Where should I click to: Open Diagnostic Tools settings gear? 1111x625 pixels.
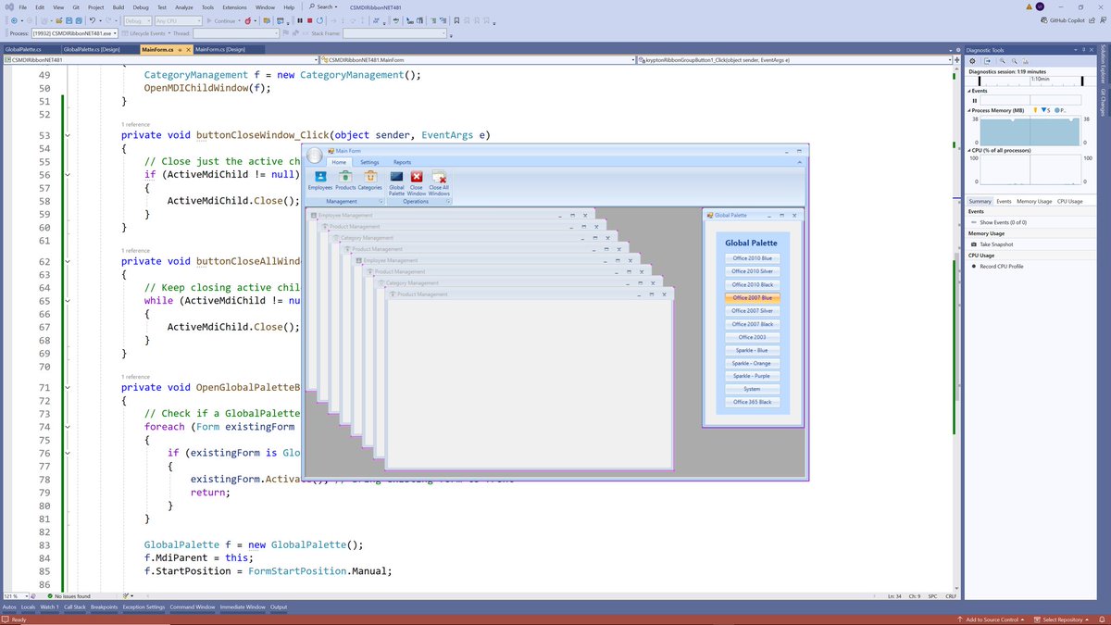(972, 60)
